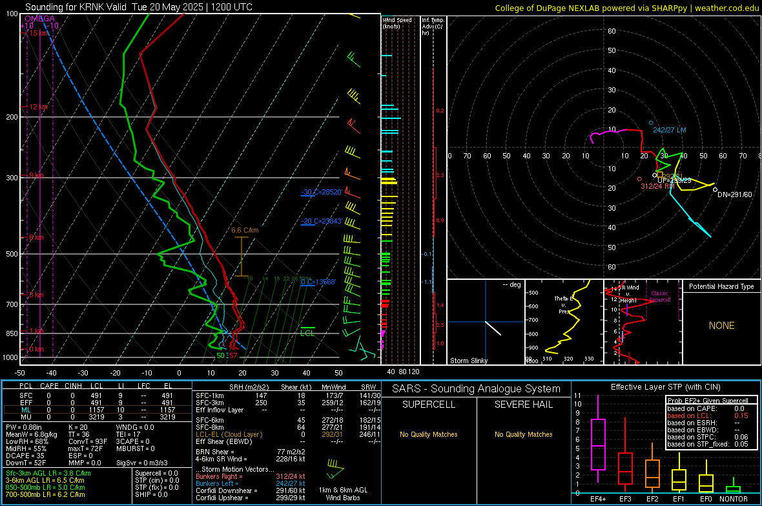Click the '-20 C=23843'' level label
762x506 pixels.
pos(322,221)
